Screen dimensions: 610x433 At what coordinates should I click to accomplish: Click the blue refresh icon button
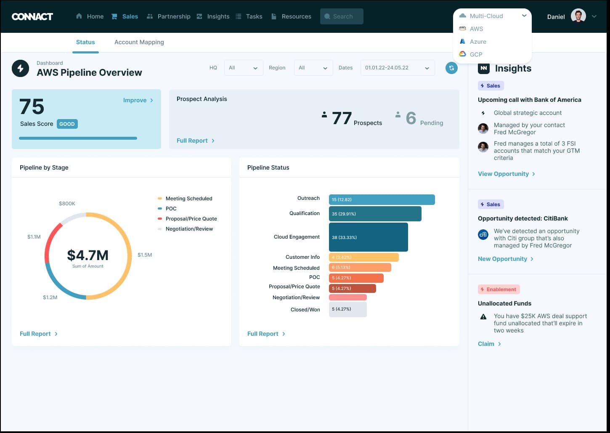[x=451, y=68]
